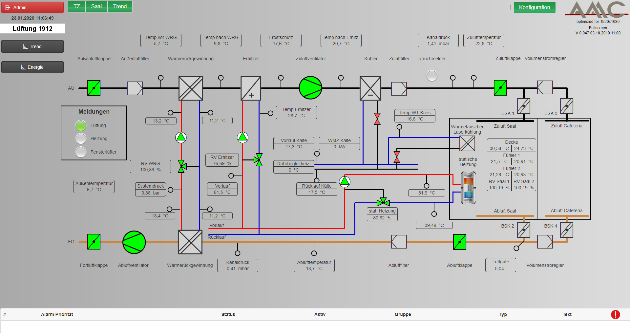Image resolution: width=630 pixels, height=333 pixels.
Task: Click the stat. Heizung mixing valve
Action: 383,202
